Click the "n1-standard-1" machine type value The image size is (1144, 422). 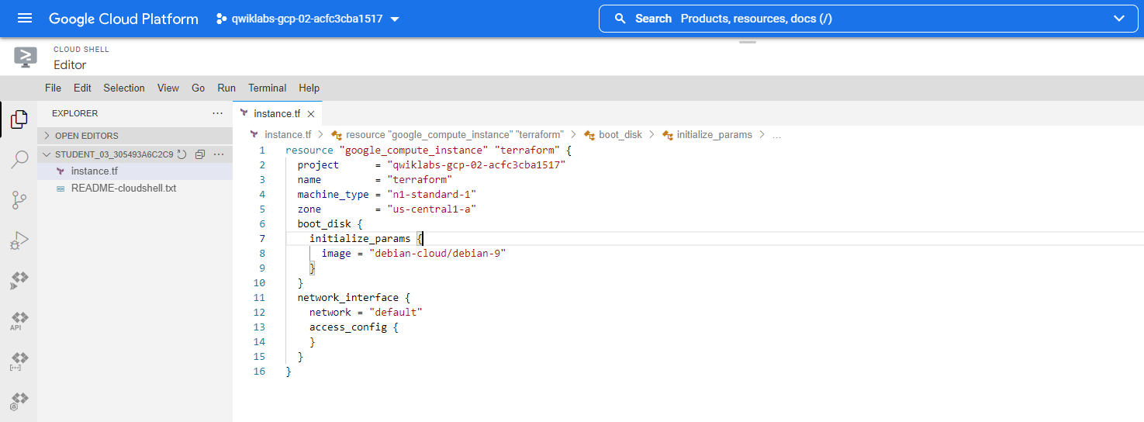431,195
